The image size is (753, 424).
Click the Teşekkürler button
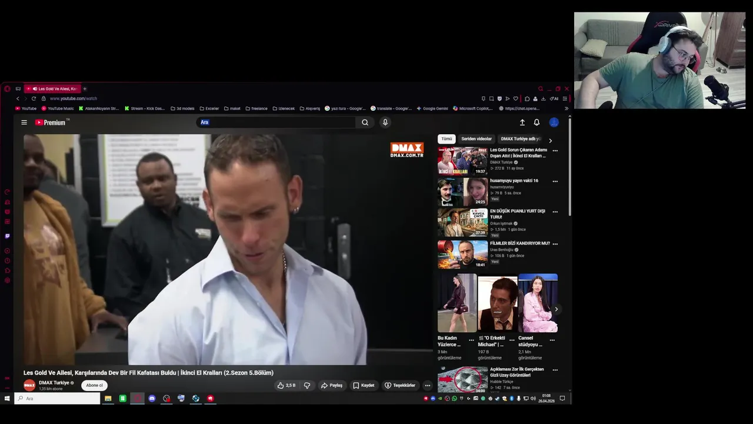pyautogui.click(x=400, y=386)
